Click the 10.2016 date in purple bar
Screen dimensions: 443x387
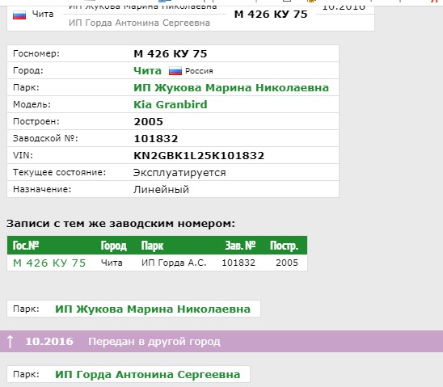[49, 341]
